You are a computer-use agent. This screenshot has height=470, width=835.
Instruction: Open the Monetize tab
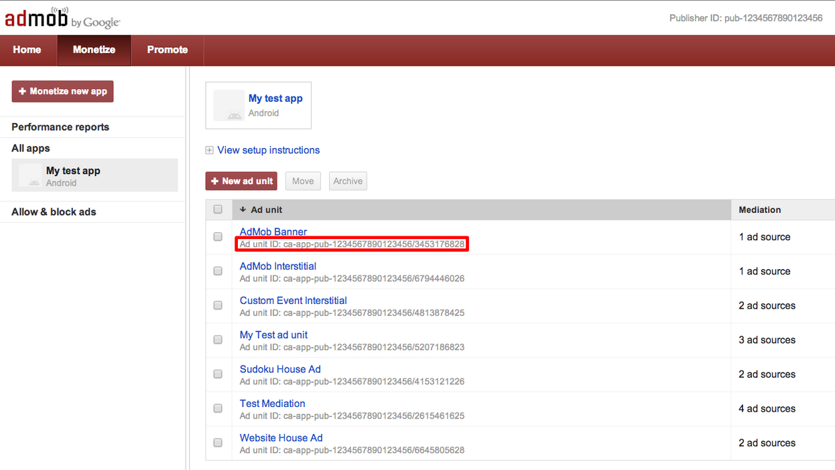tap(94, 50)
